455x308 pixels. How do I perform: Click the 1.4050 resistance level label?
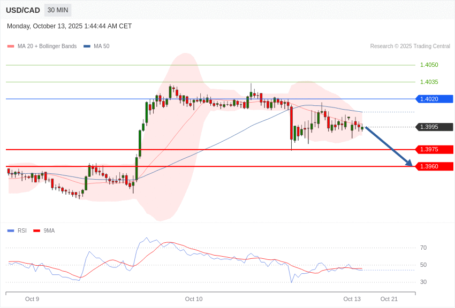[x=429, y=65]
